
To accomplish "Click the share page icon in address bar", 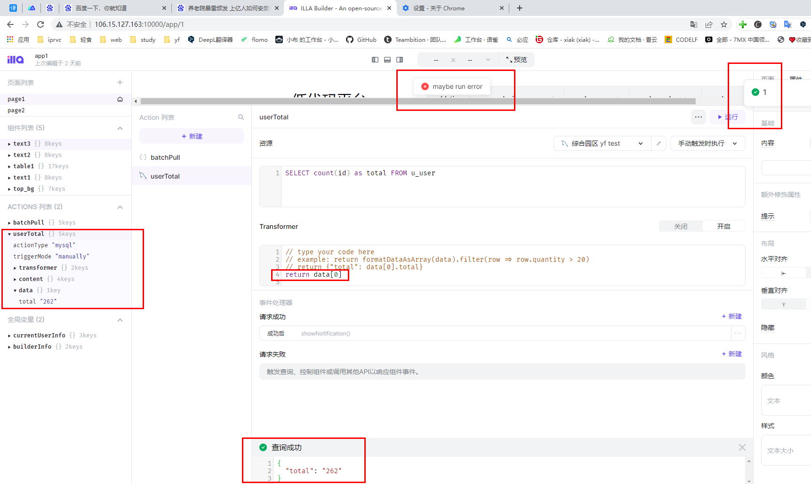I will pos(709,24).
